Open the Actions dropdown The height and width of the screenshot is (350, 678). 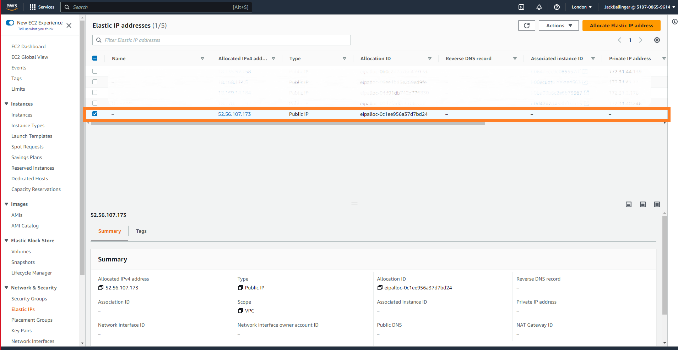click(x=559, y=26)
